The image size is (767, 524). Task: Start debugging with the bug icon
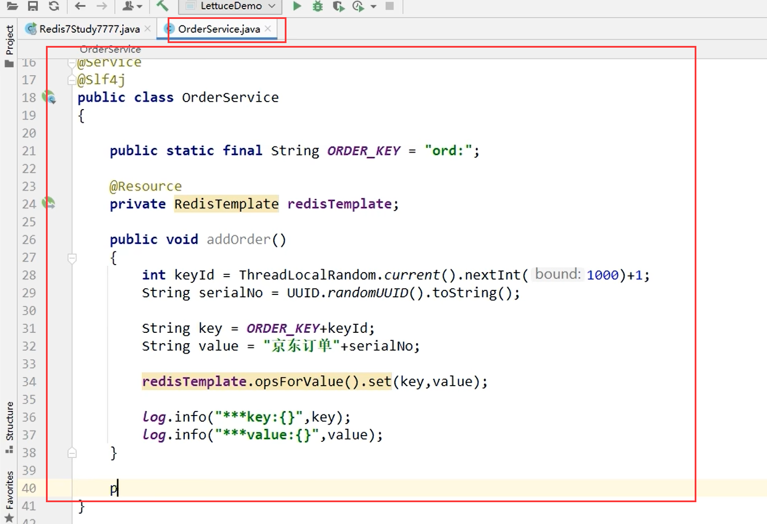tap(317, 6)
